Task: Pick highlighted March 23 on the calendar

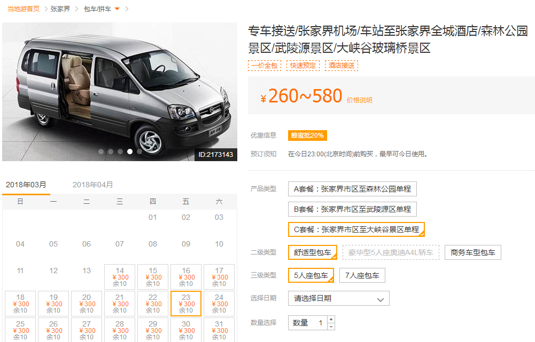Action: pos(185,304)
